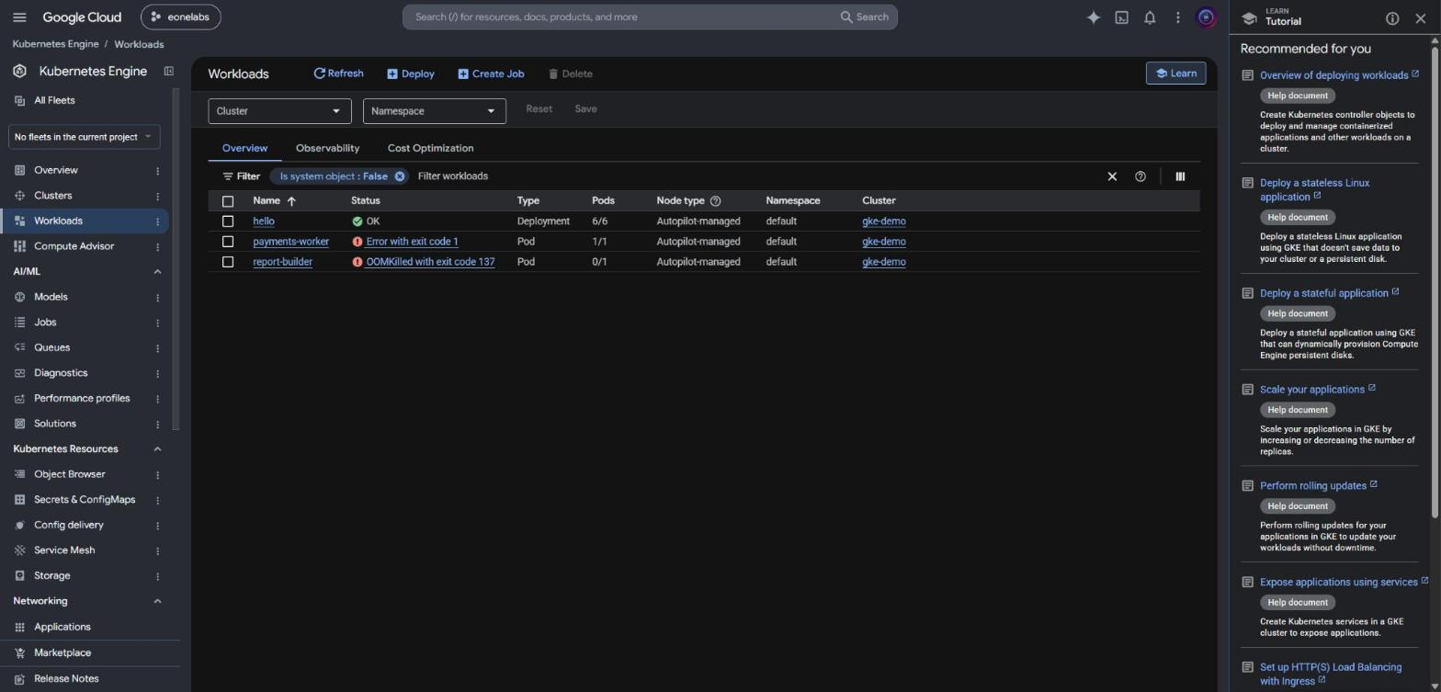Clear all filters with the X icon

1112,176
